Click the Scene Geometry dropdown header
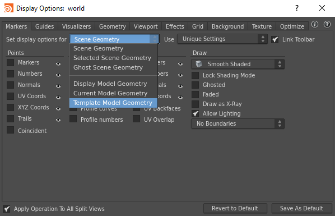This screenshot has height=216, width=335. pos(114,39)
